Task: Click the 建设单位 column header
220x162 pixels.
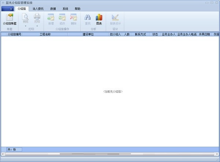Action: (88, 34)
